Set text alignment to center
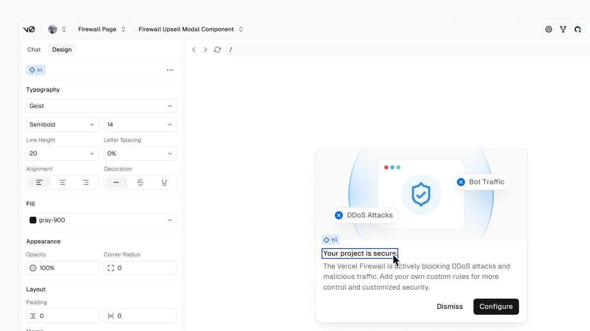The height and width of the screenshot is (331, 590). point(62,182)
